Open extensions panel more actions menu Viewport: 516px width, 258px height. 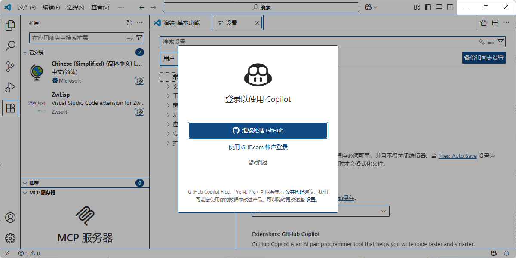(140, 23)
